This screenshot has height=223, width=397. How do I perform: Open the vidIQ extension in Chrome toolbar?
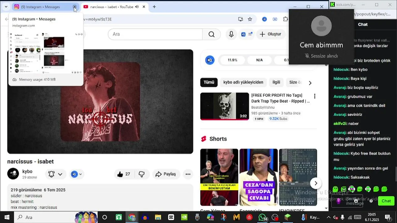[x=264, y=19]
